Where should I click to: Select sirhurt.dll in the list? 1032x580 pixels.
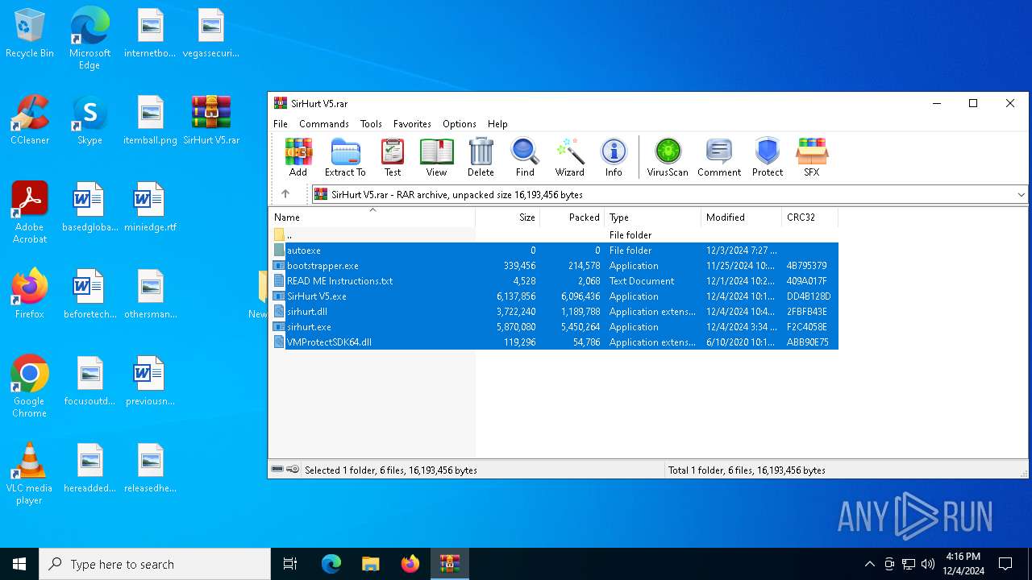point(554,312)
